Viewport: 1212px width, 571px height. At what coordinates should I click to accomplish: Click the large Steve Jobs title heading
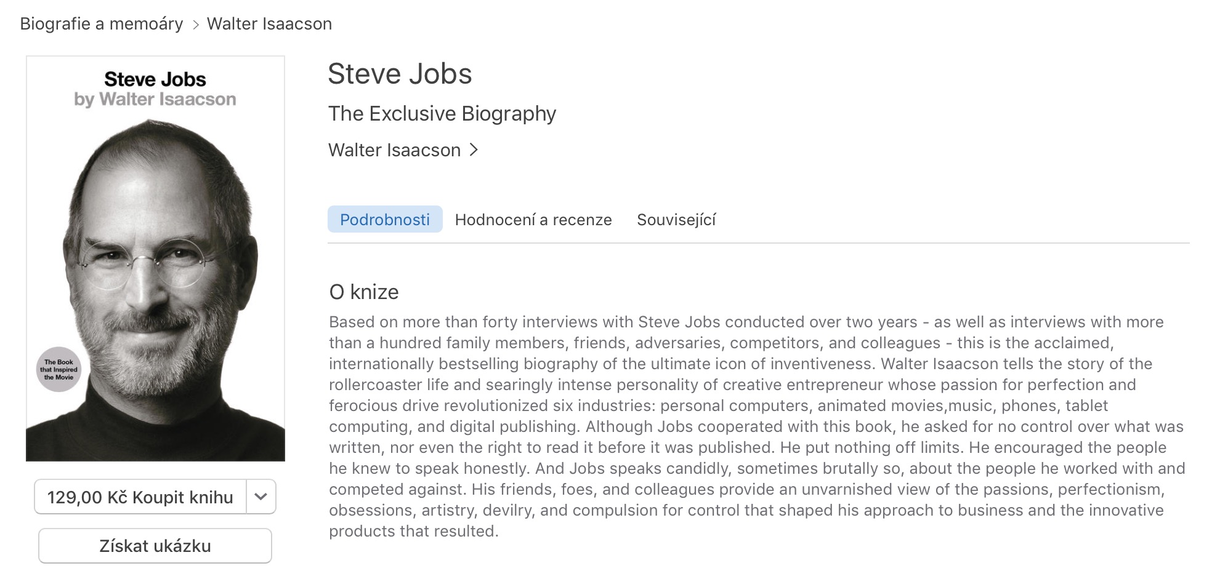400,74
